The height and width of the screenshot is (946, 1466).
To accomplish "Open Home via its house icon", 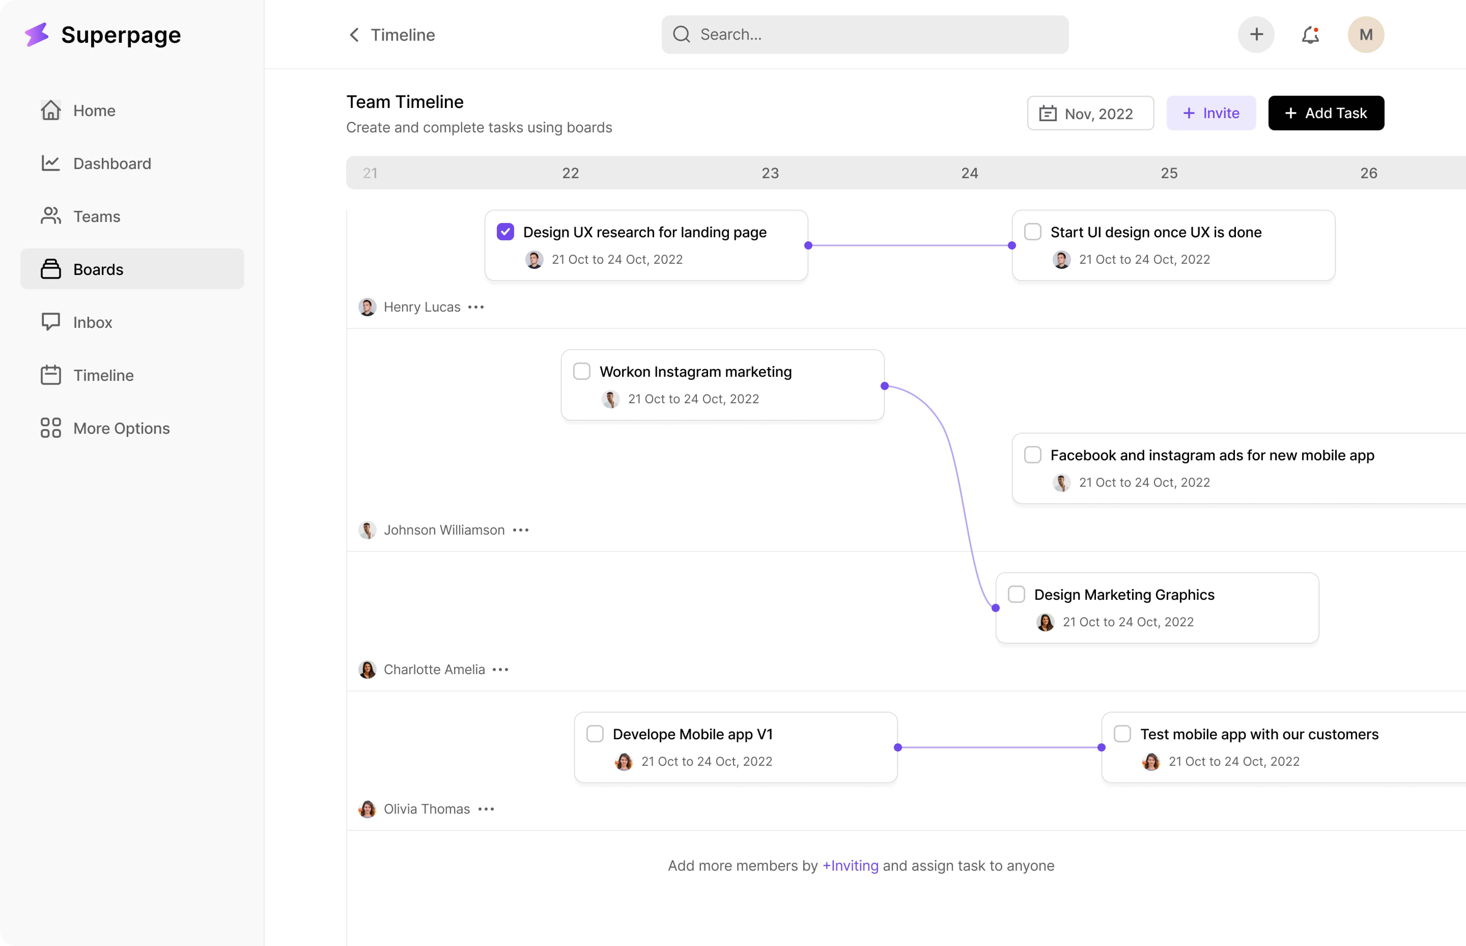I will [x=51, y=110].
